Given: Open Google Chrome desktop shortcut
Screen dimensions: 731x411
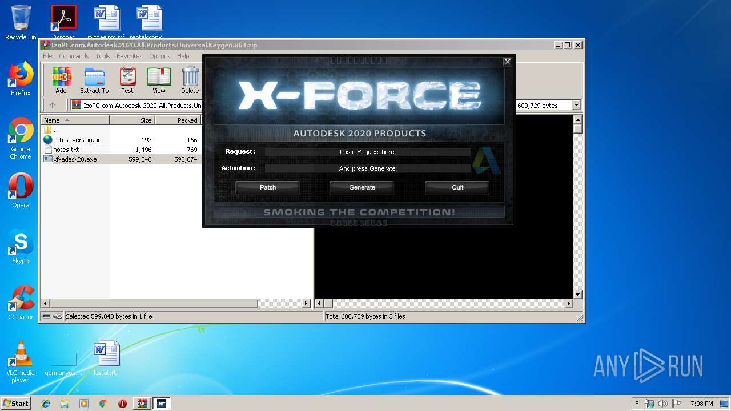Looking at the screenshot, I should coord(21,138).
